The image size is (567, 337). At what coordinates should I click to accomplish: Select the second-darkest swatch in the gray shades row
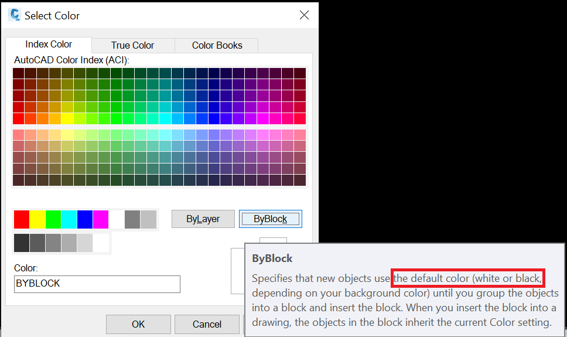click(x=37, y=243)
